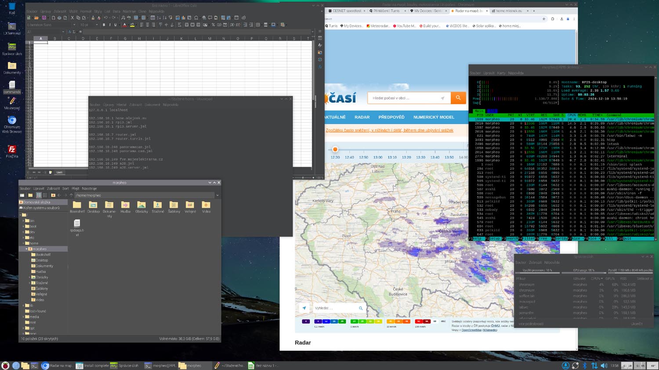The height and width of the screenshot is (370, 659).
Task: Expand the Obrázky folder in file tree
Action: point(29,277)
